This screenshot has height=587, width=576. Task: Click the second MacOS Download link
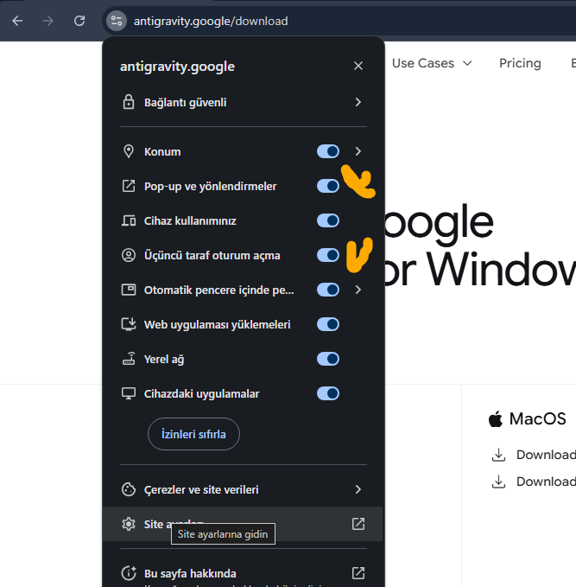click(x=546, y=482)
